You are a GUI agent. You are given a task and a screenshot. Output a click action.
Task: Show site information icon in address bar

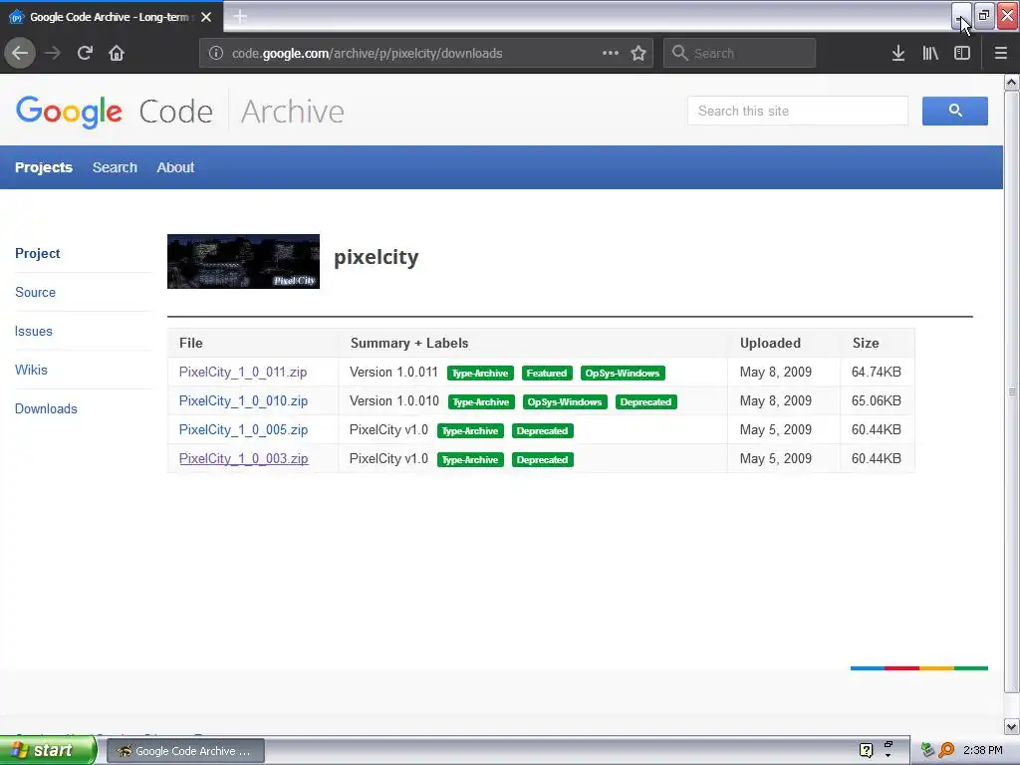pyautogui.click(x=216, y=53)
